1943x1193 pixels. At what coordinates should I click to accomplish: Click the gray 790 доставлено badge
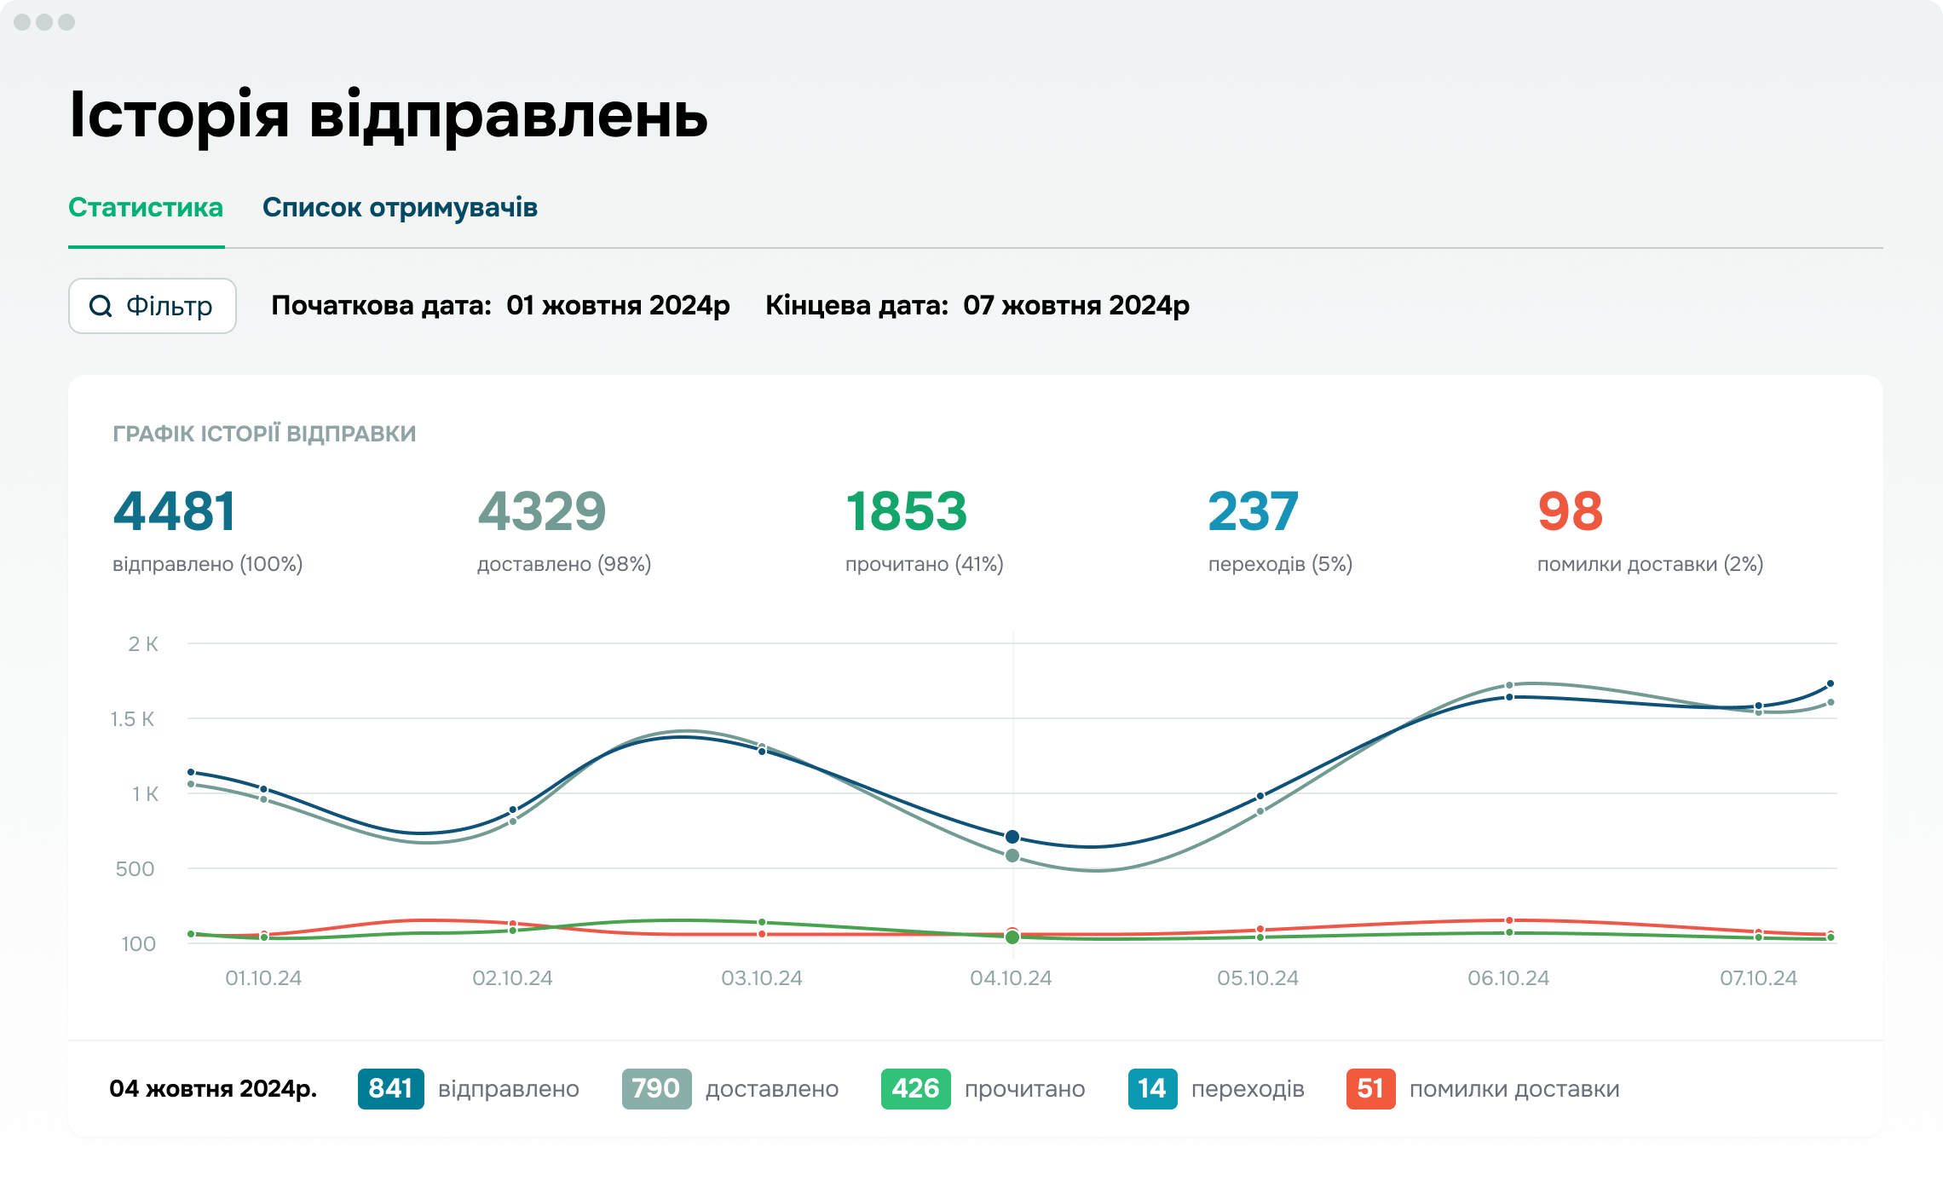656,1088
